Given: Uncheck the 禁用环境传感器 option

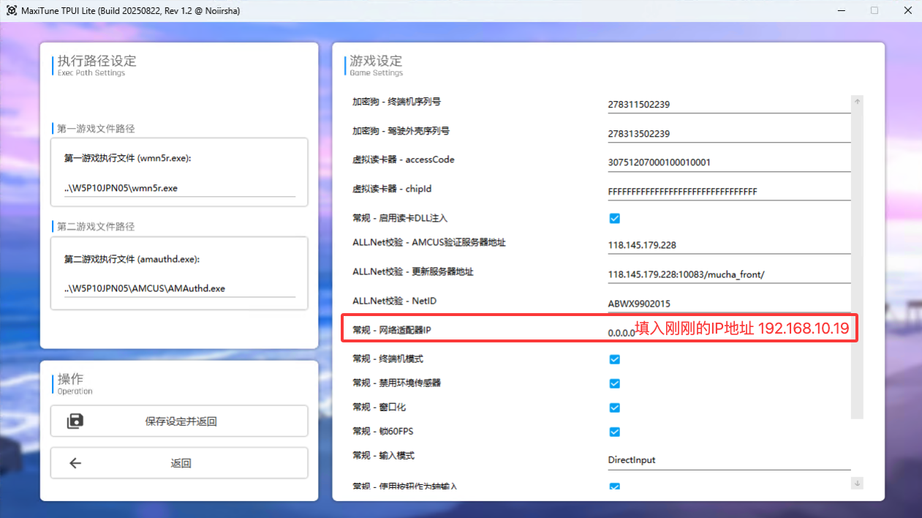Looking at the screenshot, I should pos(614,383).
